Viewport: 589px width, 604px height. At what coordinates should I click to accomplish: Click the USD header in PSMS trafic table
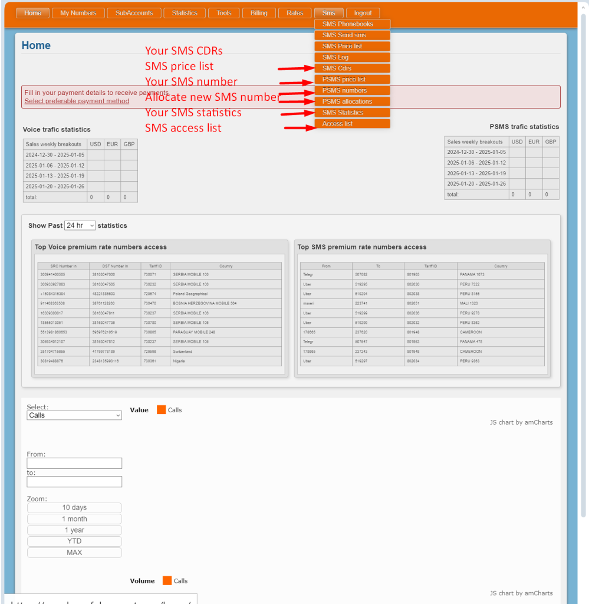(517, 142)
